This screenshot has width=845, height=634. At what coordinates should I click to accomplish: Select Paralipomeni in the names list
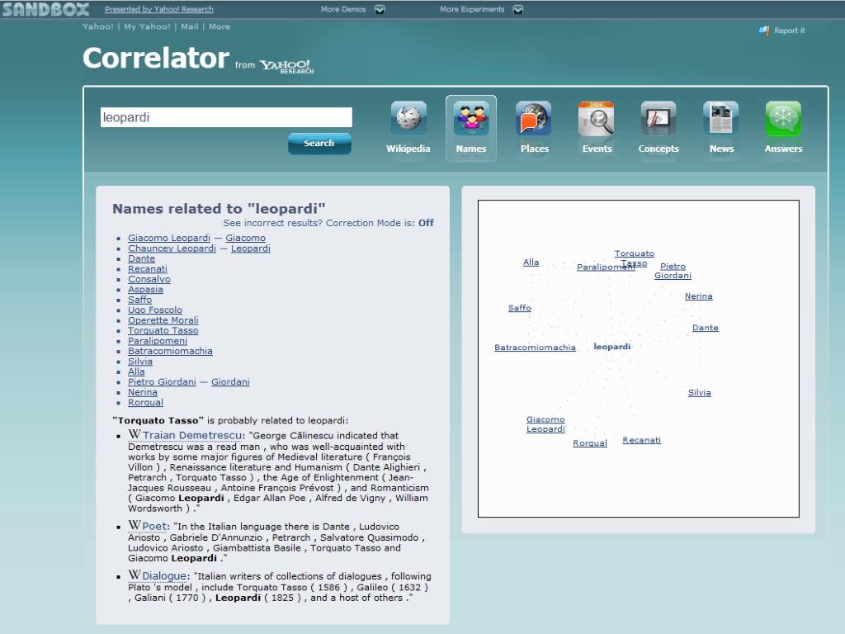(158, 341)
